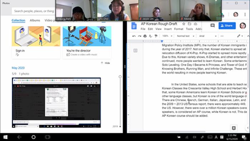Image resolution: width=250 pixels, height=141 pixels.
Task: Open the Action Center notifications
Action: click(244, 137)
